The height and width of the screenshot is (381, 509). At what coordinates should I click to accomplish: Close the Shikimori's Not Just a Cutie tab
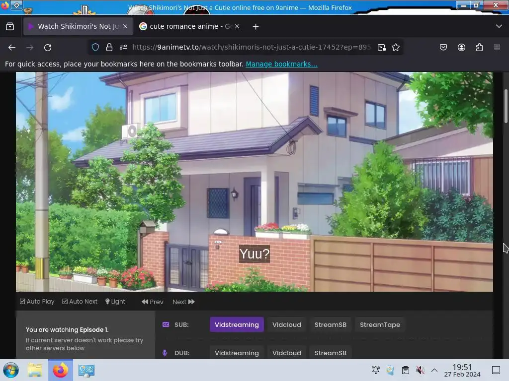(x=125, y=26)
